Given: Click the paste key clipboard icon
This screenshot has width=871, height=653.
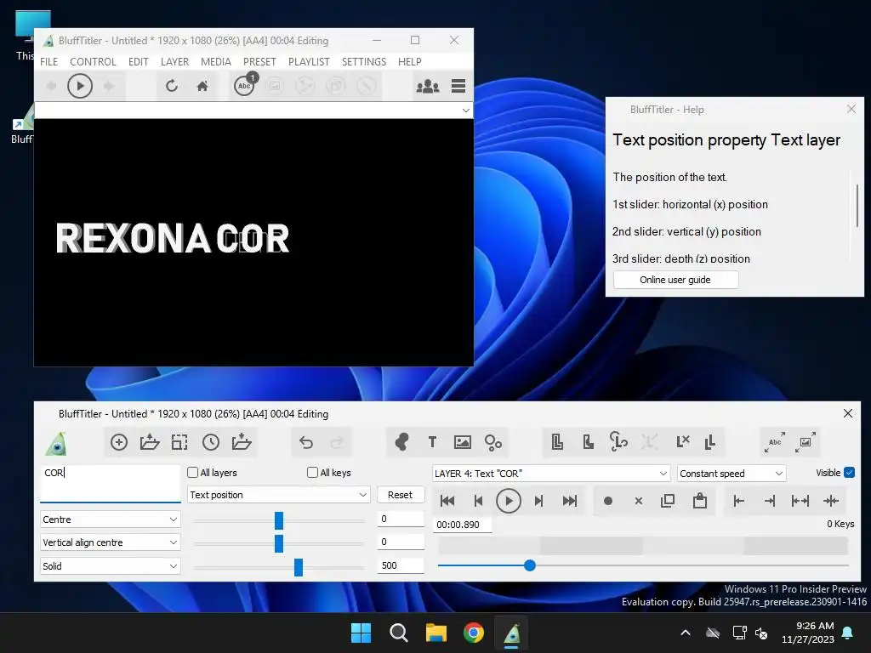Looking at the screenshot, I should point(700,501).
